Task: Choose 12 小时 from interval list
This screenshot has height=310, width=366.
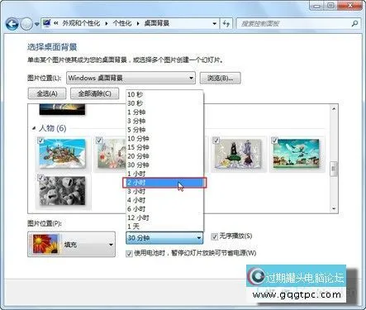Action: pyautogui.click(x=164, y=217)
